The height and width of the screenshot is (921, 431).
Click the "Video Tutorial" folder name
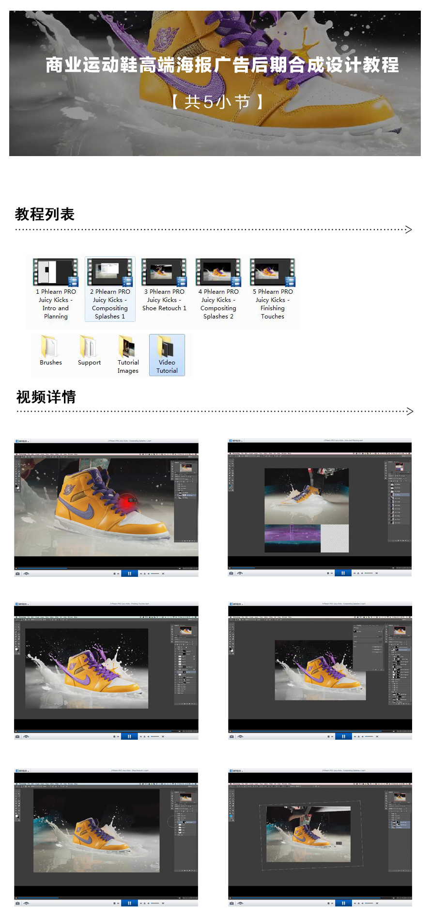coord(167,366)
